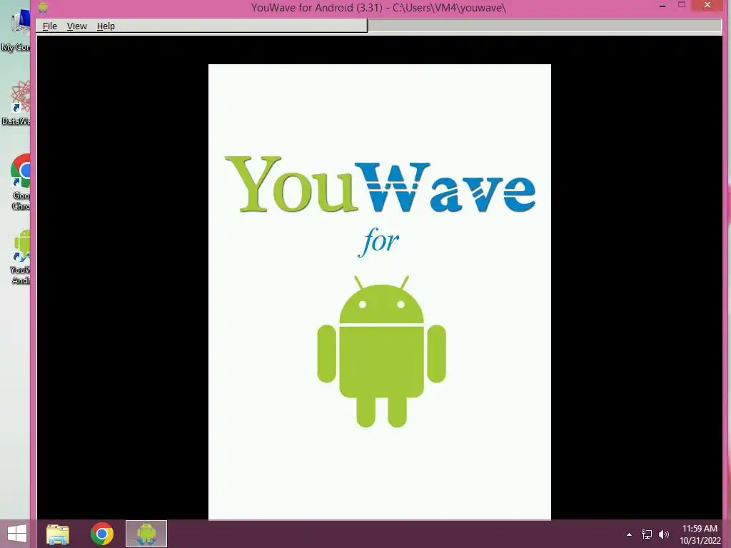The image size is (731, 548).
Task: Close the YouWave for Android window
Action: [707, 5]
